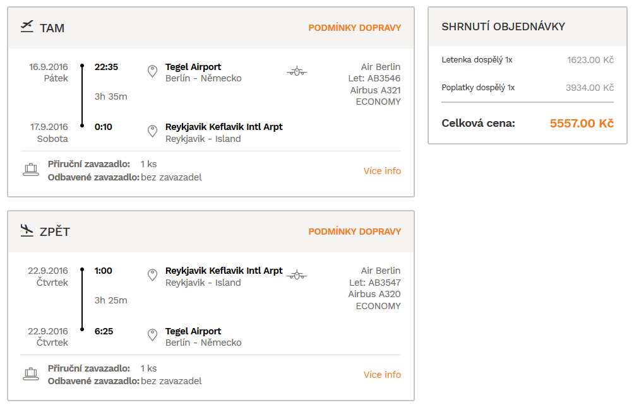Click the luggage icon in the outbound section

31,170
